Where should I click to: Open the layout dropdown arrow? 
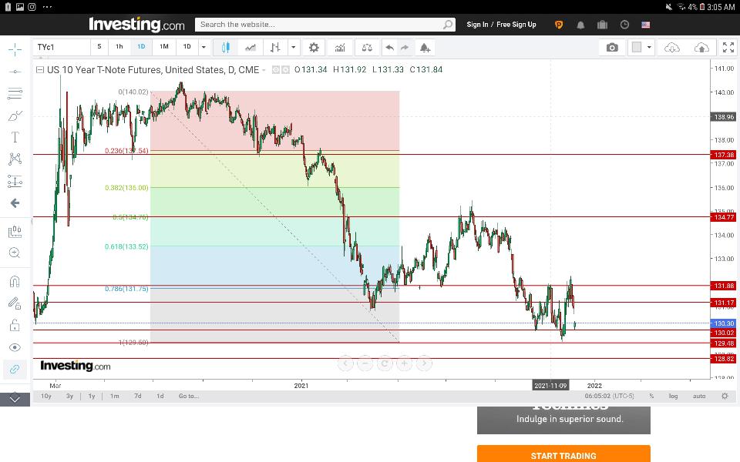coord(649,47)
